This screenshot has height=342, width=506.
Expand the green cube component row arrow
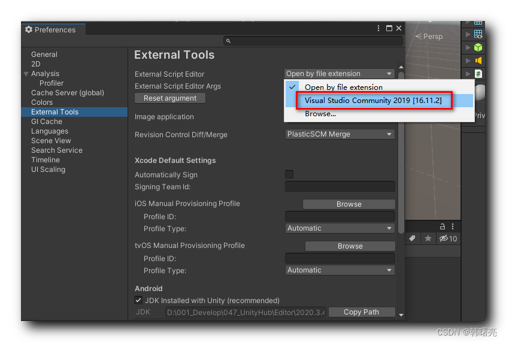pos(468,47)
